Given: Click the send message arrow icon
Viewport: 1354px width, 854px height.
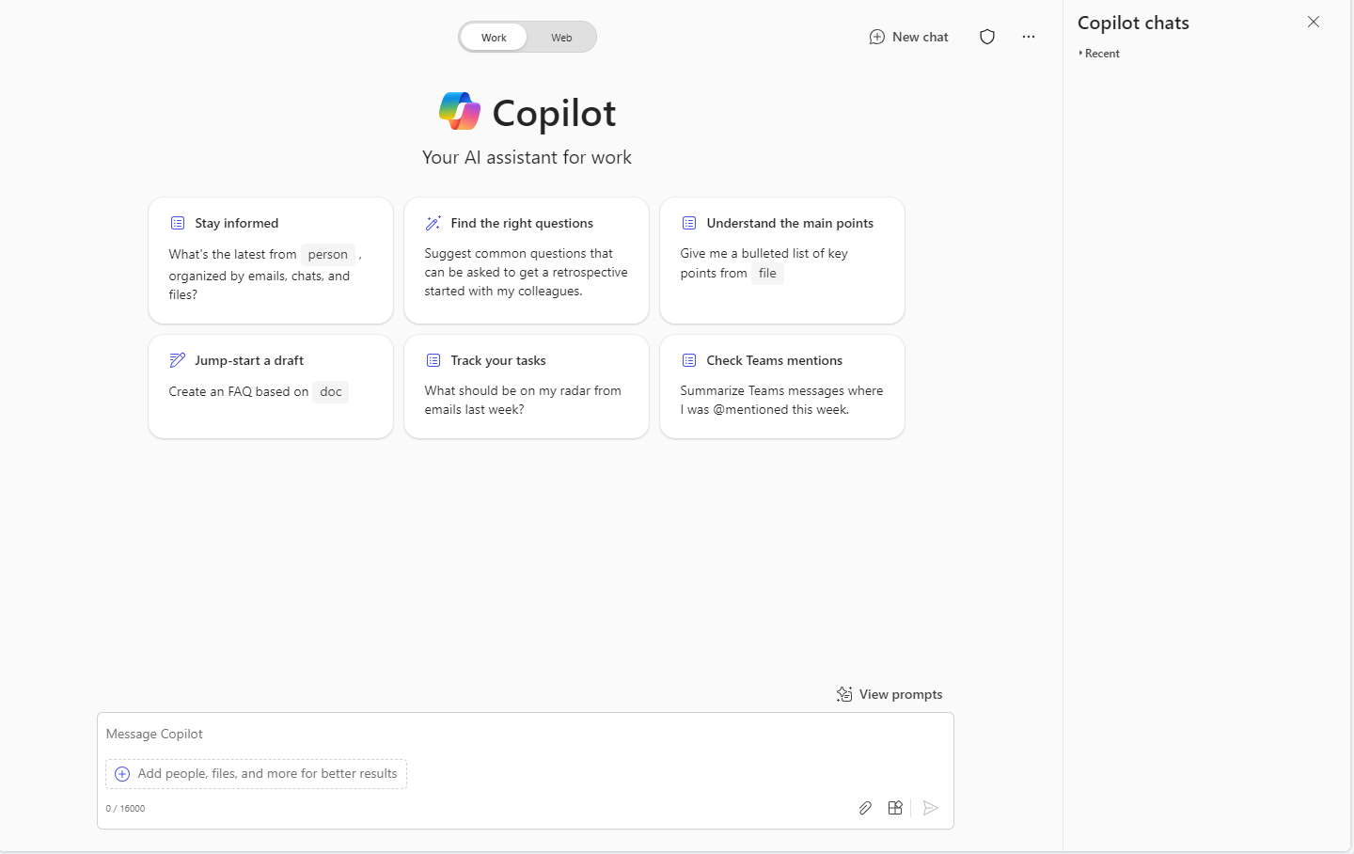Looking at the screenshot, I should coord(931,808).
